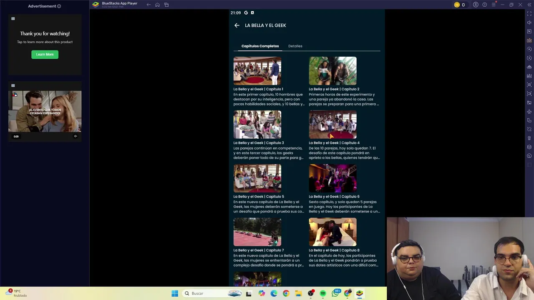This screenshot has width=534, height=300.
Task: Open the BlueStacks home screen icon
Action: tap(157, 5)
